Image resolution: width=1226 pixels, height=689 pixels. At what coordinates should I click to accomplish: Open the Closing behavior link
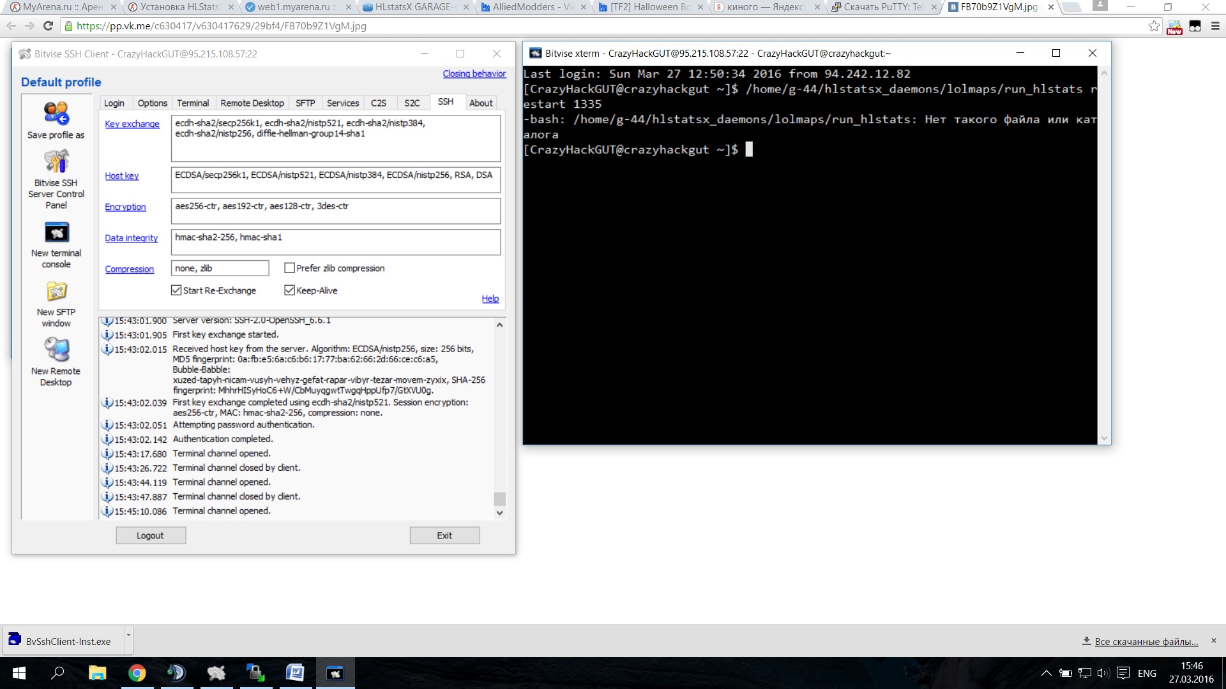click(474, 73)
